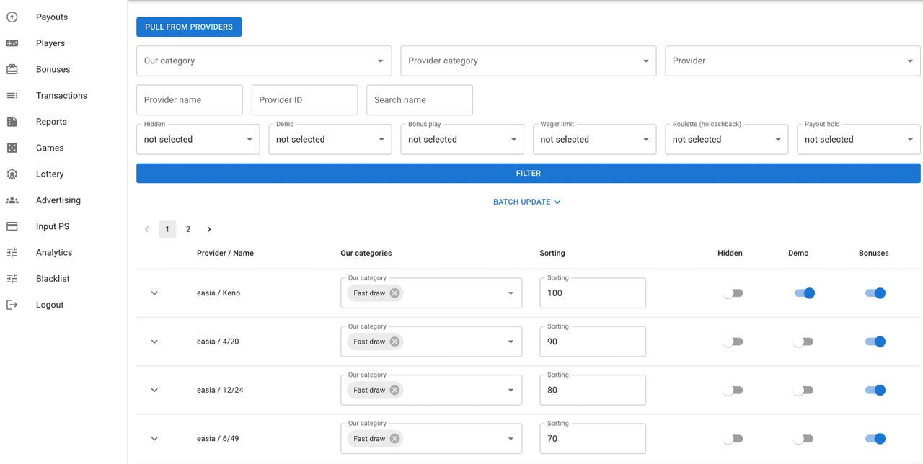Go to page 2 of results
Image resolution: width=923 pixels, height=464 pixels.
point(188,229)
